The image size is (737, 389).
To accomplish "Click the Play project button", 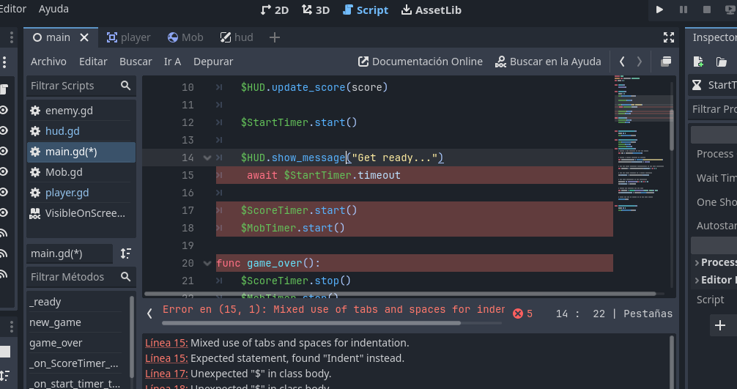I will (659, 10).
